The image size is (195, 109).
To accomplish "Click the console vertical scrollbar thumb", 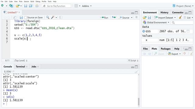I will (139, 101).
